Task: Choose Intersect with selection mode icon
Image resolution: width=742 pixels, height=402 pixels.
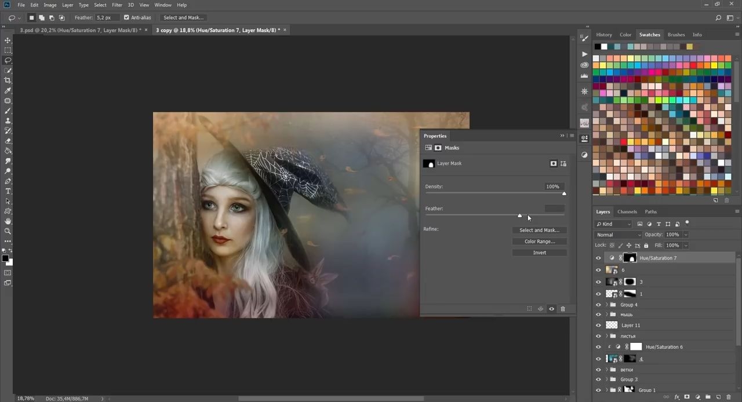Action: [62, 17]
